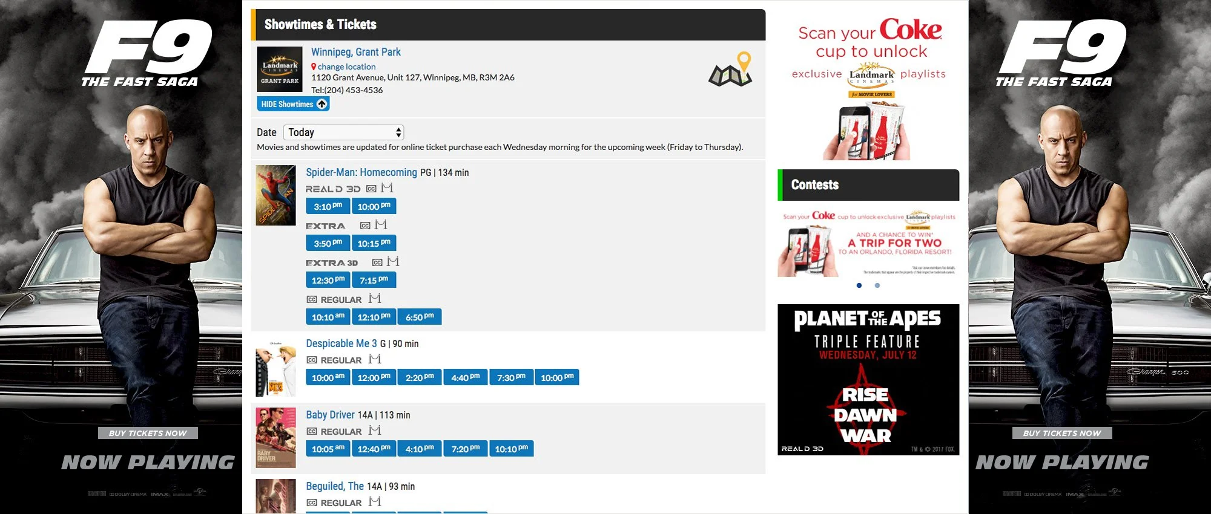
Task: Open the Coke trip for two contest banner
Action: point(868,242)
